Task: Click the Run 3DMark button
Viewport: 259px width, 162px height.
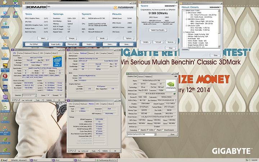Action: [34, 44]
